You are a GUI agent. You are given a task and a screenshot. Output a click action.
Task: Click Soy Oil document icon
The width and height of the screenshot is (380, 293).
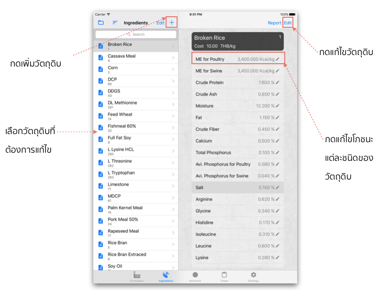click(x=101, y=268)
